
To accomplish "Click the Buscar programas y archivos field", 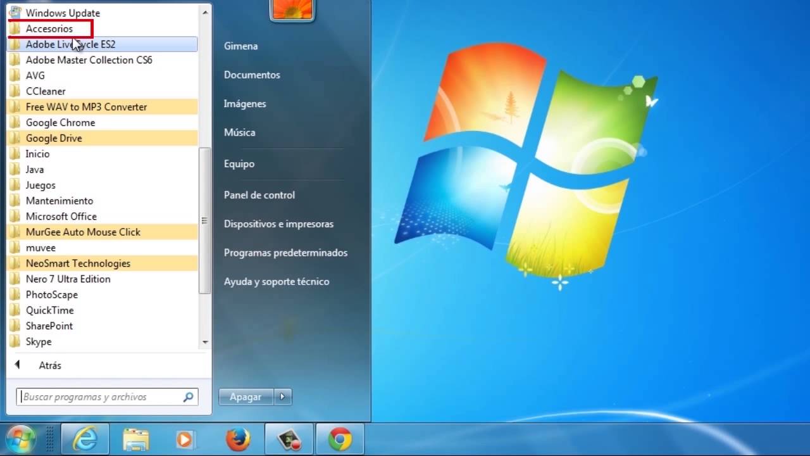I will pos(107,397).
